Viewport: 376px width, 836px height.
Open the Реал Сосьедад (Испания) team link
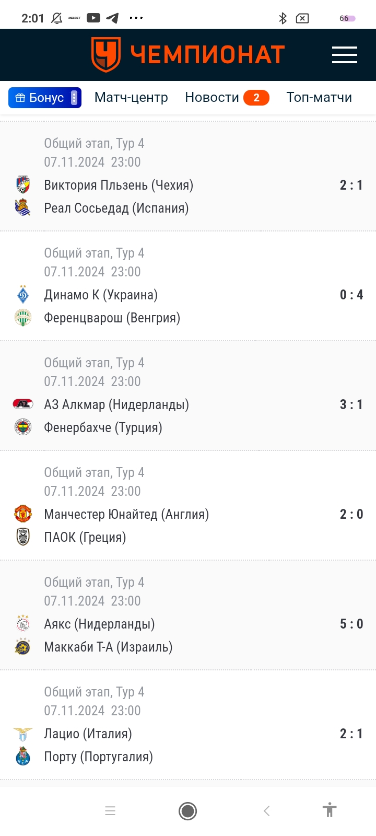tap(116, 208)
